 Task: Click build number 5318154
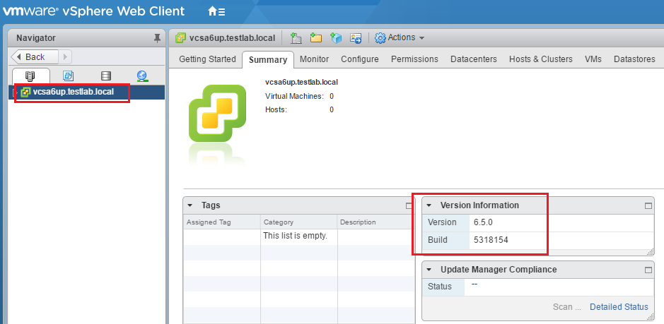coord(491,240)
